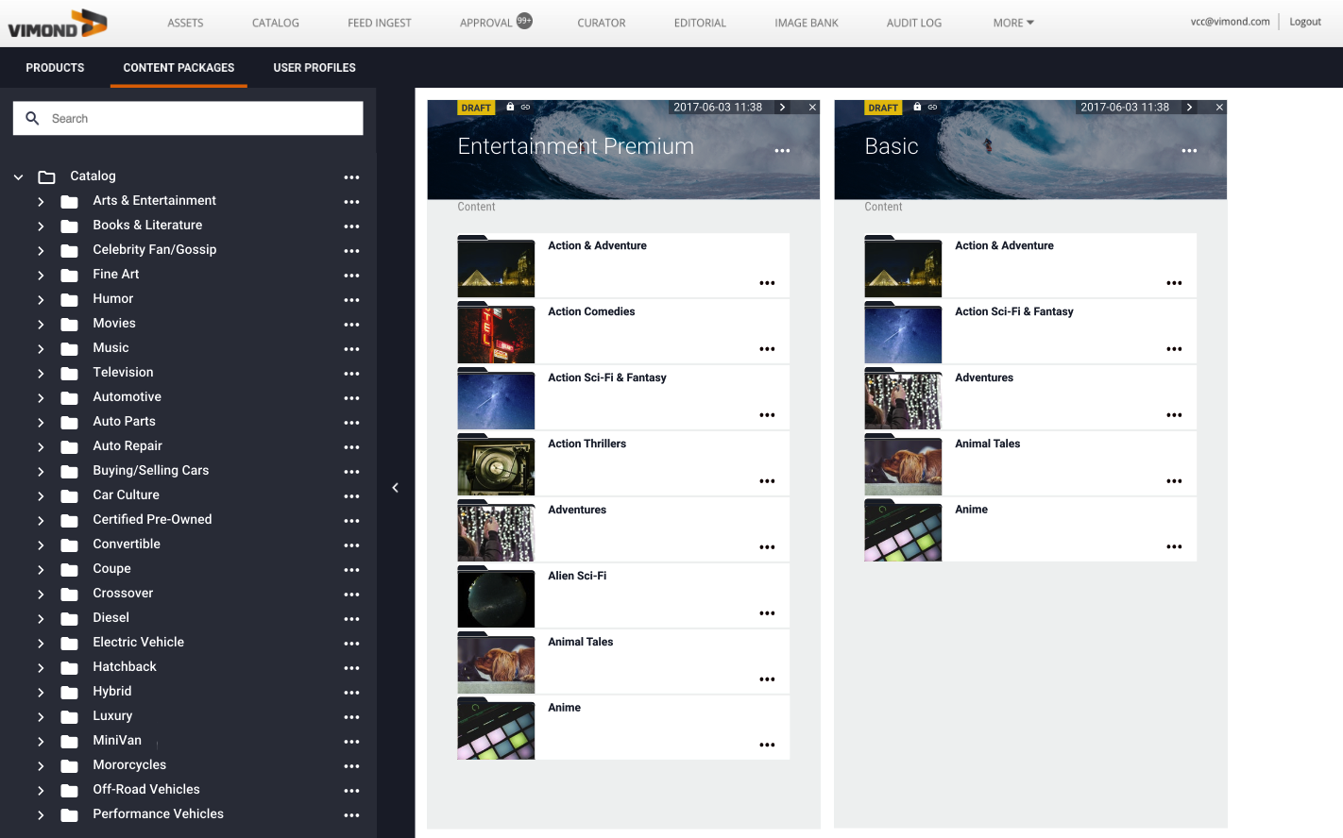The width and height of the screenshot is (1343, 838).
Task: Collapse the Catalog root tree node
Action: [x=18, y=176]
